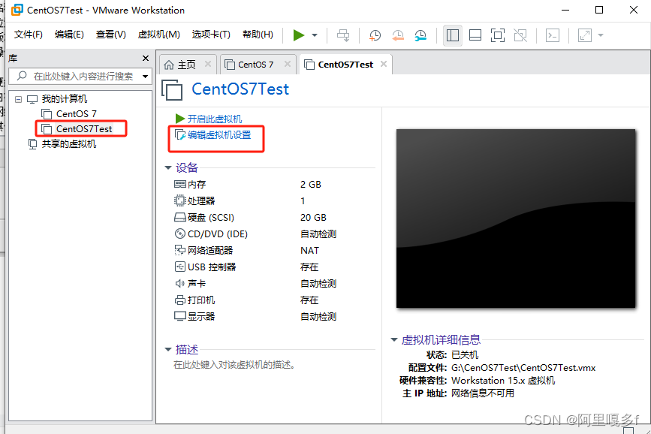Toggle free stretch display icon
Image resolution: width=651 pixels, height=434 pixels.
click(x=585, y=35)
